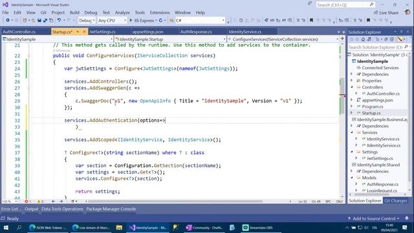Open the IdentitySample project navigation dropdown

[58, 39]
